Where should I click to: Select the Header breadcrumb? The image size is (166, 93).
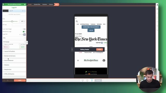click(30, 4)
